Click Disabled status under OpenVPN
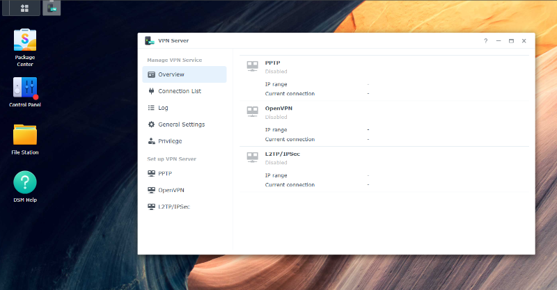Screen dimensions: 557x290 click(x=276, y=117)
